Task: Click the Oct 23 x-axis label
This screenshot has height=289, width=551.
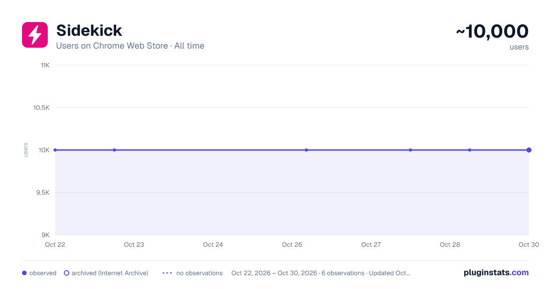Action: coord(134,245)
